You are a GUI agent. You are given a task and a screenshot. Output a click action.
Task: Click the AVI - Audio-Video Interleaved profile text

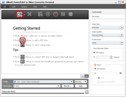click(x=28, y=82)
